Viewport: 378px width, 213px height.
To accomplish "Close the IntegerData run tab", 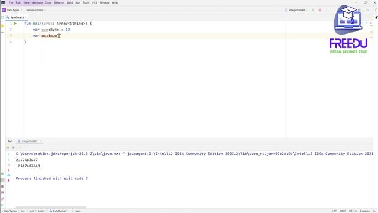I will pyautogui.click(x=41, y=141).
